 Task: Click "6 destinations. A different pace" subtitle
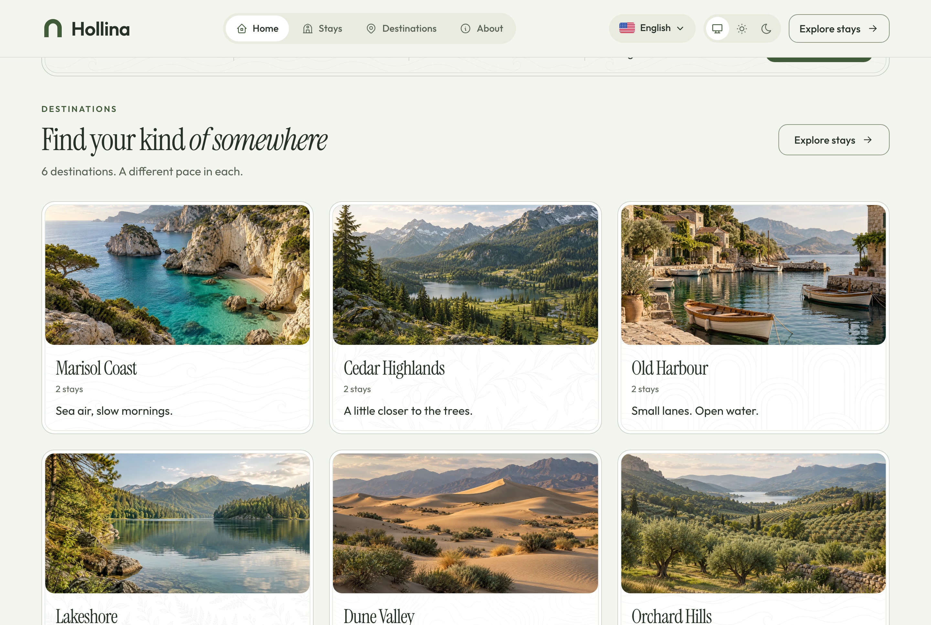(x=142, y=172)
